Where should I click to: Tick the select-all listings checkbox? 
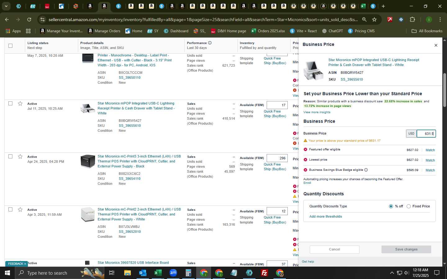10,46
